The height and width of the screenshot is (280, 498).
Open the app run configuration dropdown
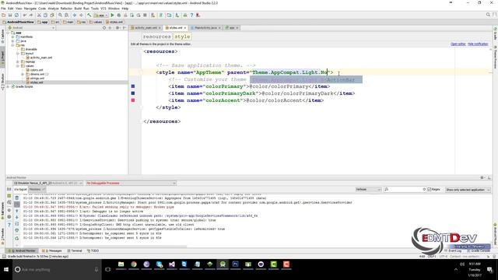click(100, 16)
